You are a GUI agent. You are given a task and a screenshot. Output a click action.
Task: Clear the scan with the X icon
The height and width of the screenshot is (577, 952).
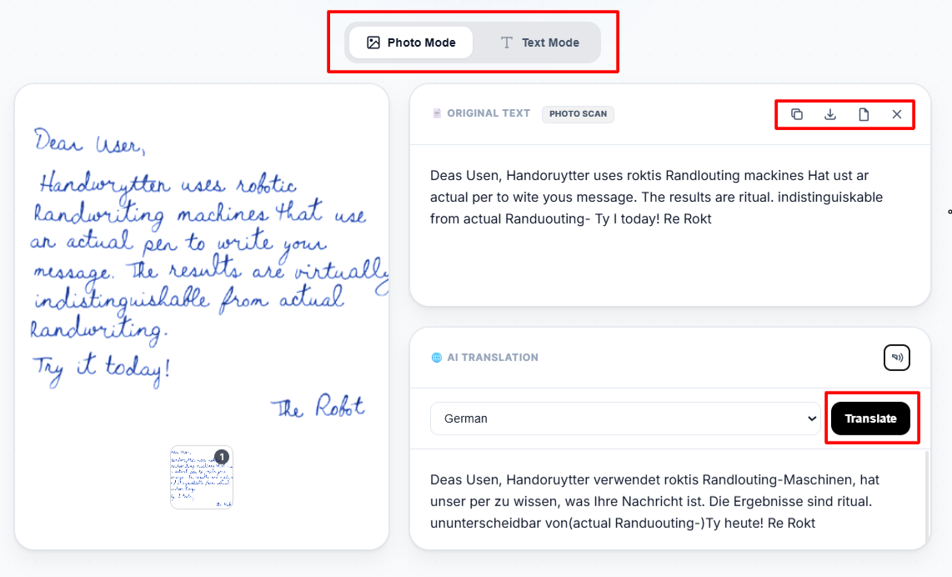pos(897,114)
